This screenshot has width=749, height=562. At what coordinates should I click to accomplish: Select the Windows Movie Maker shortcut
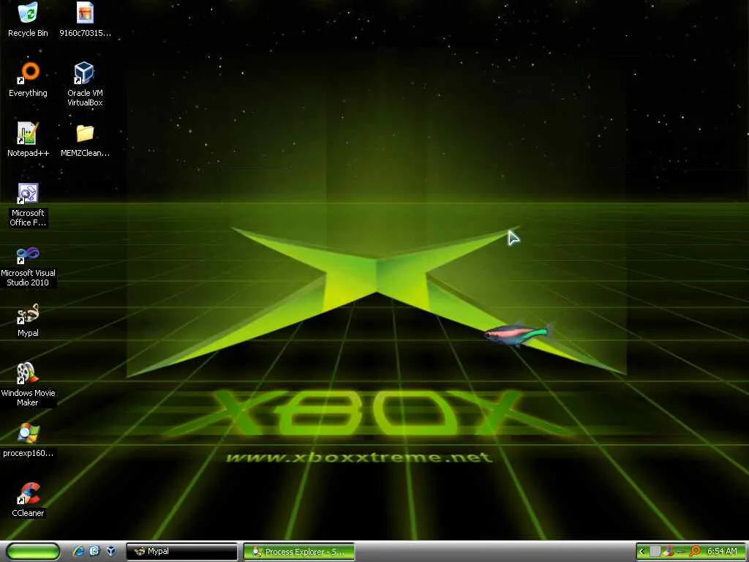(x=28, y=385)
